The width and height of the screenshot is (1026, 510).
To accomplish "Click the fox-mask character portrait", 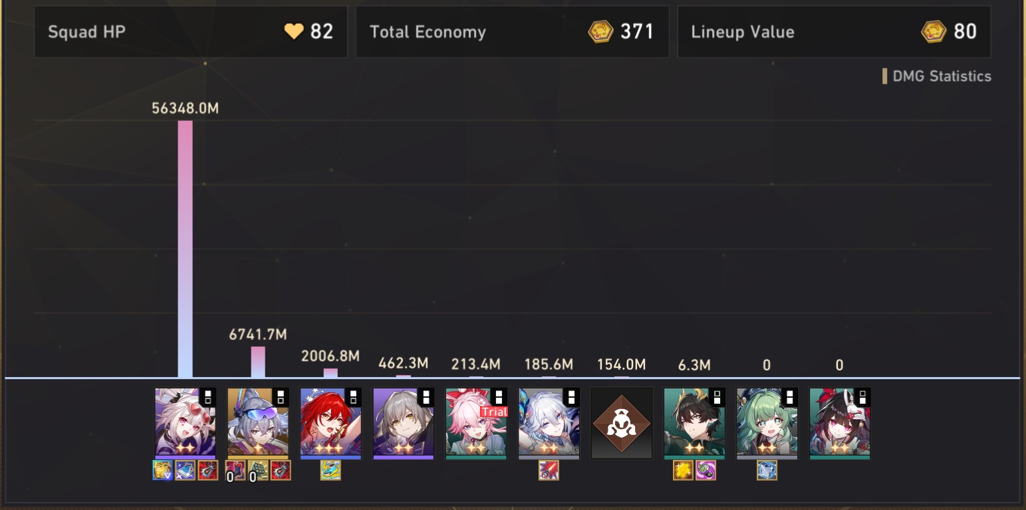I will [x=840, y=423].
